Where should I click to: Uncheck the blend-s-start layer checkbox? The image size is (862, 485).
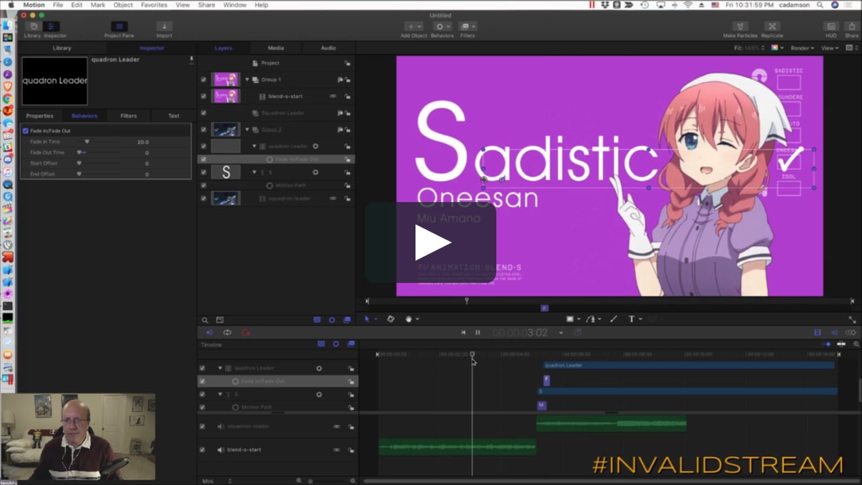203,96
